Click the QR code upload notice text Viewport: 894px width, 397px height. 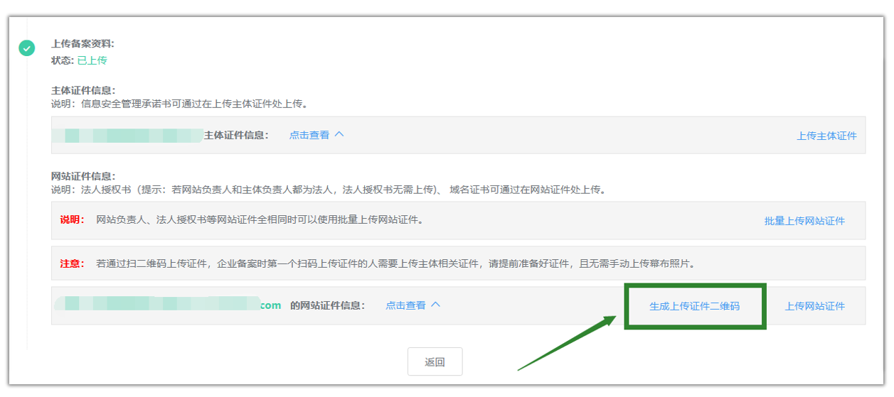395,263
